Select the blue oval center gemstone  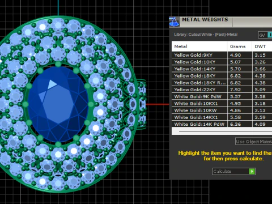click(58, 104)
